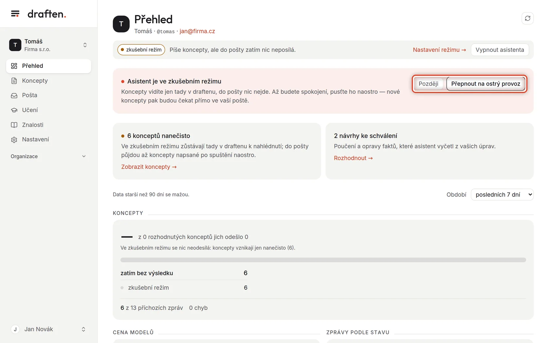Image resolution: width=549 pixels, height=343 pixels.
Task: Expand the Organizace section
Action: tap(48, 156)
